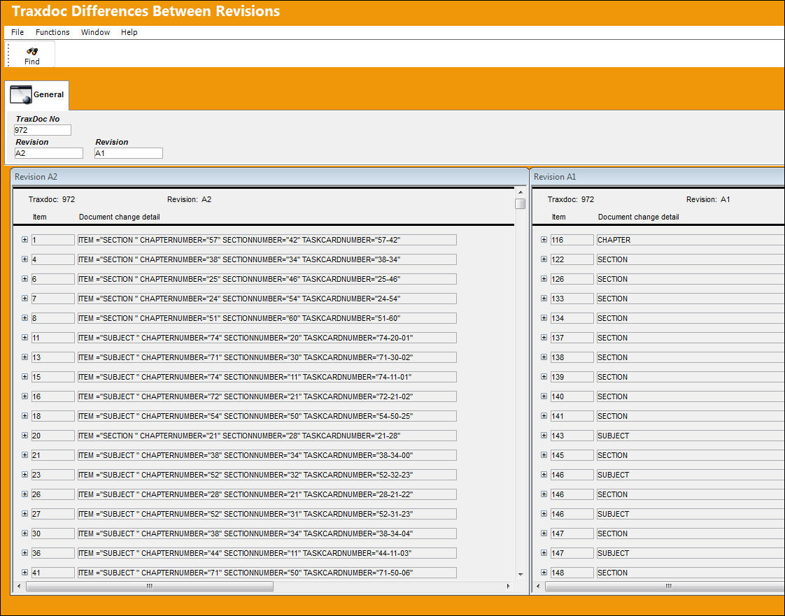Viewport: 785px width, 616px height.
Task: Expand item 21 in Revision A2 list
Action: click(24, 455)
